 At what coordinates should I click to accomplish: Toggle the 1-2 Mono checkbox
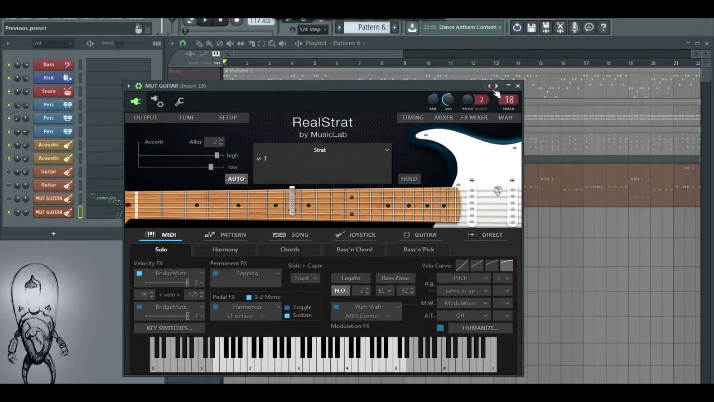tap(249, 297)
